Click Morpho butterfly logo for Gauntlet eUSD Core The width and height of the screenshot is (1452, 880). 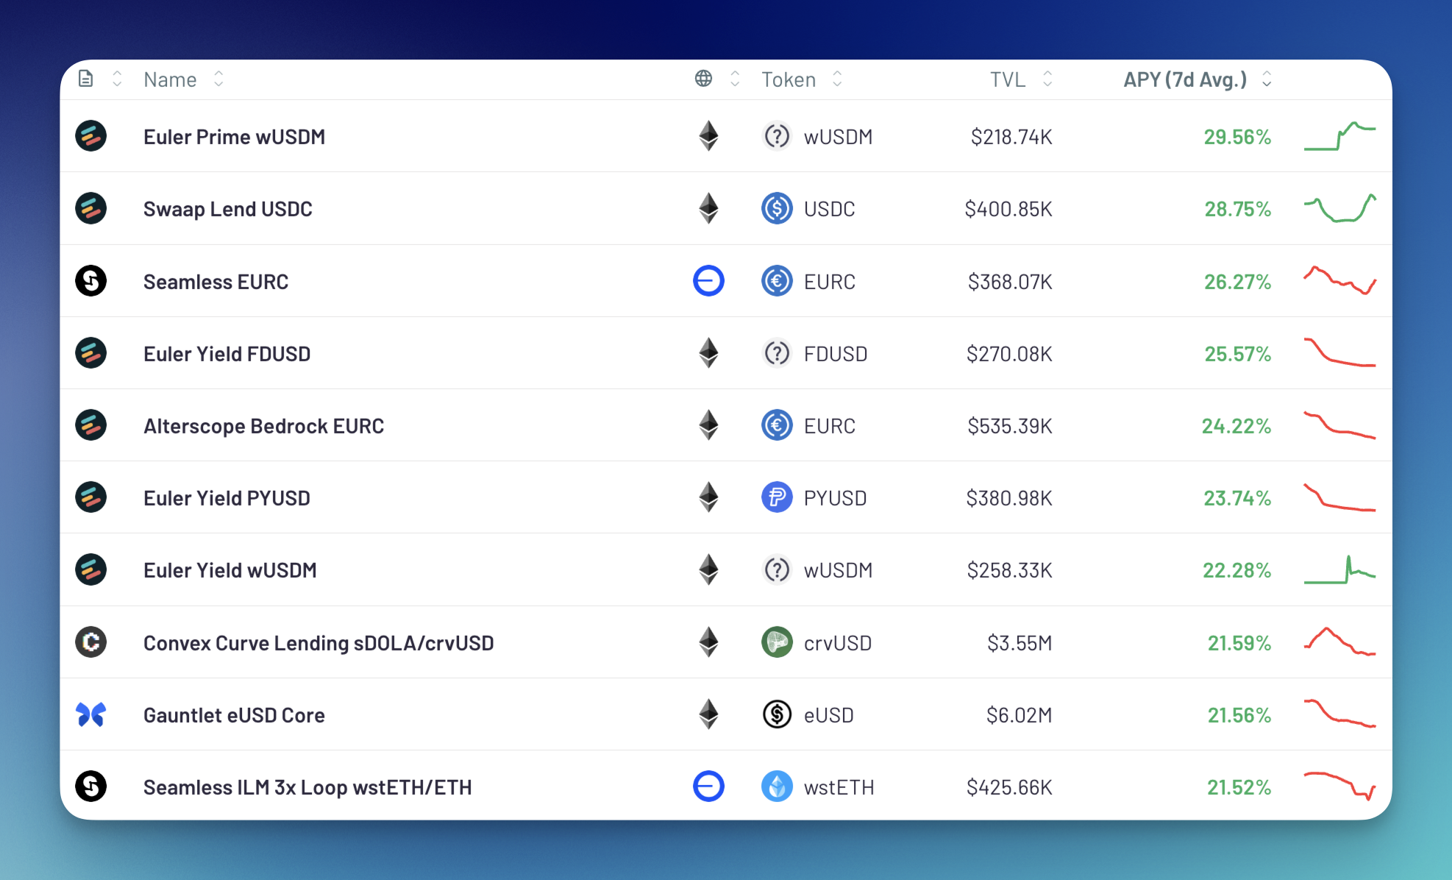pyautogui.click(x=91, y=714)
